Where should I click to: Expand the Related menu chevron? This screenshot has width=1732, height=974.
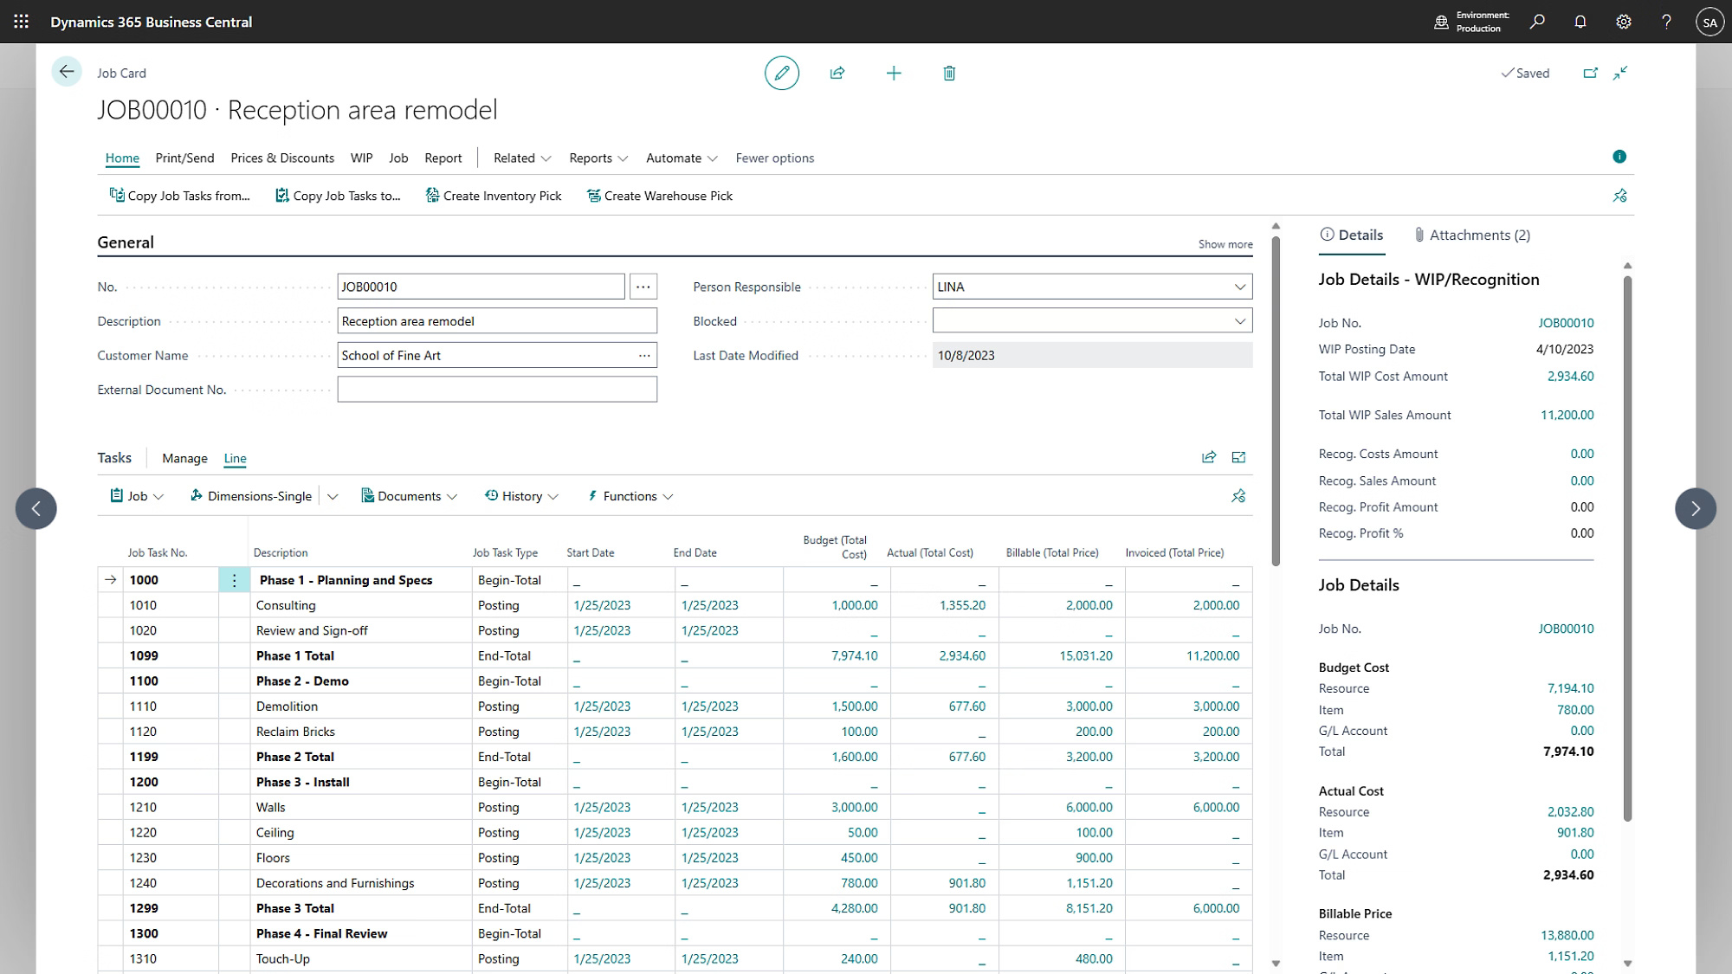[x=546, y=158]
